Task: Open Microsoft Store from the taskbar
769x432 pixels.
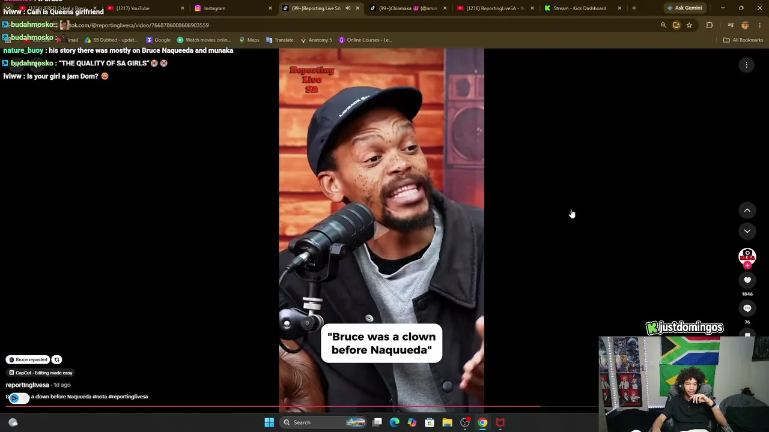Action: (x=430, y=422)
